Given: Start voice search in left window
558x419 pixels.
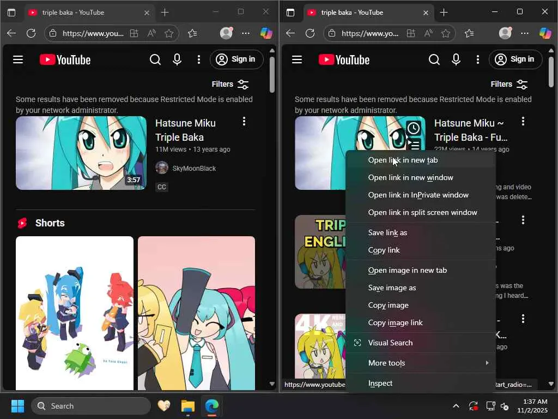Looking at the screenshot, I should [x=177, y=59].
